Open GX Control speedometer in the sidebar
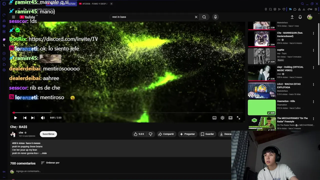 [4, 15]
